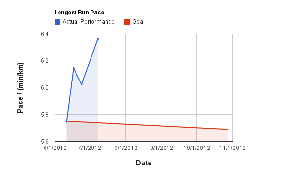Image resolution: width=287 pixels, height=175 pixels.
Task: Click the Date axis title
Action: pos(144,163)
